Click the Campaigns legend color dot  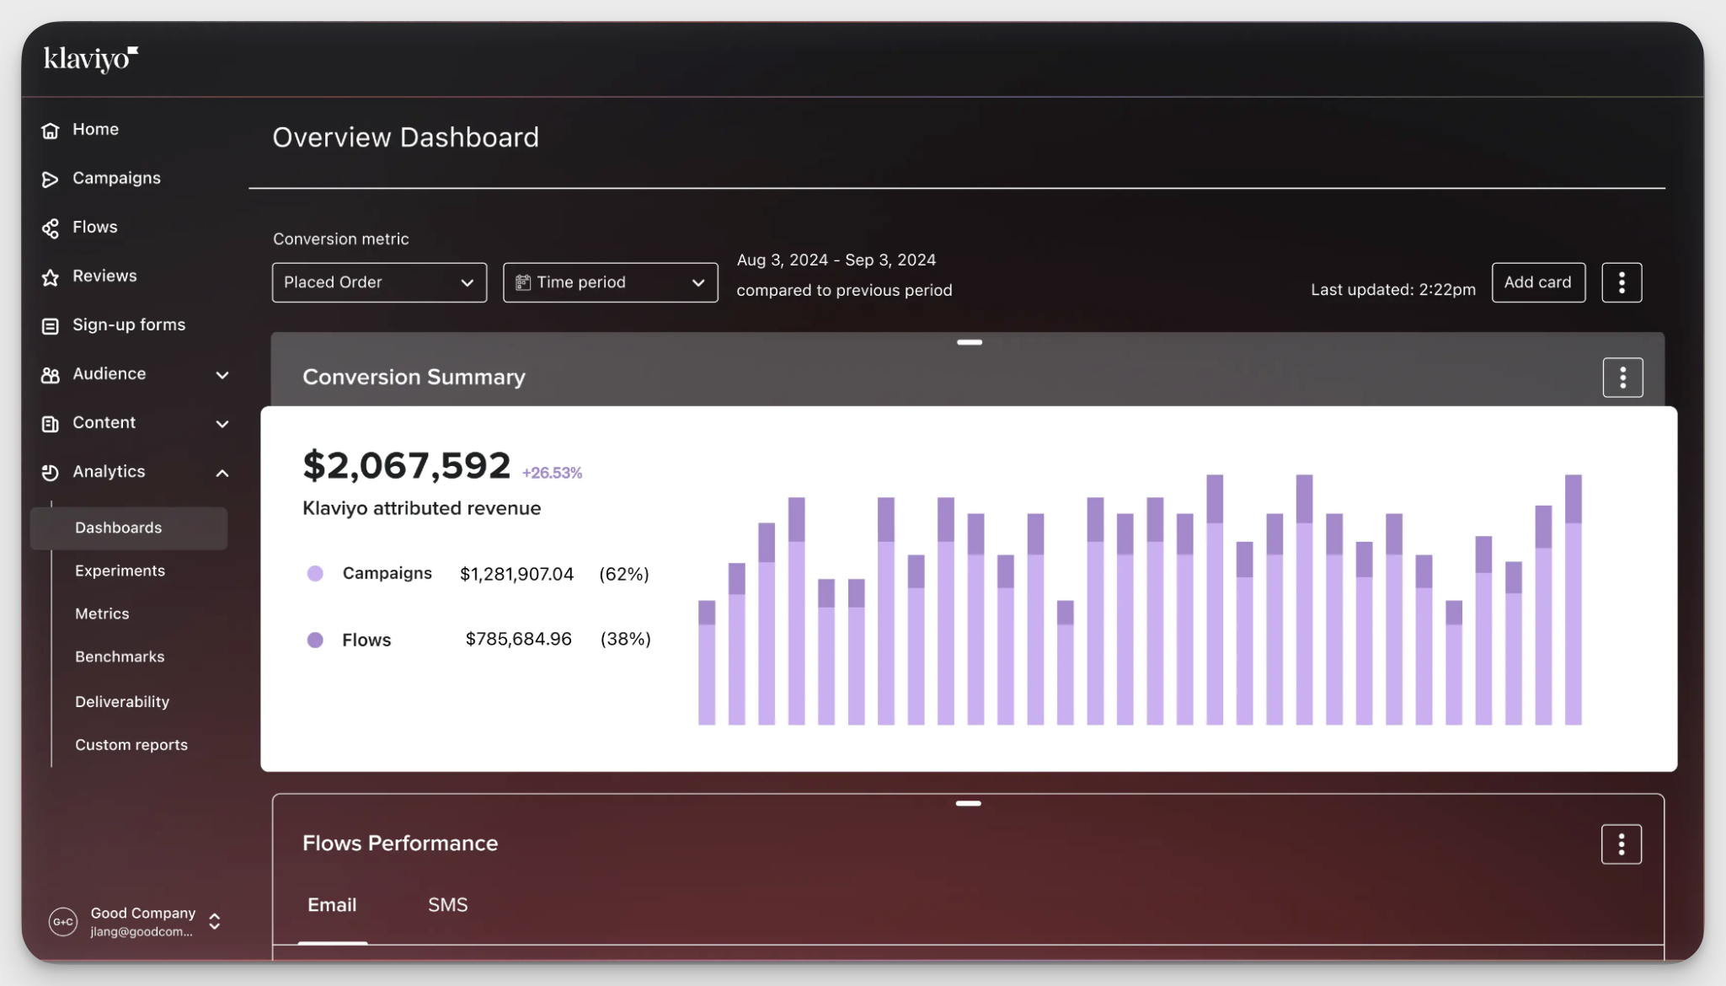tap(315, 573)
